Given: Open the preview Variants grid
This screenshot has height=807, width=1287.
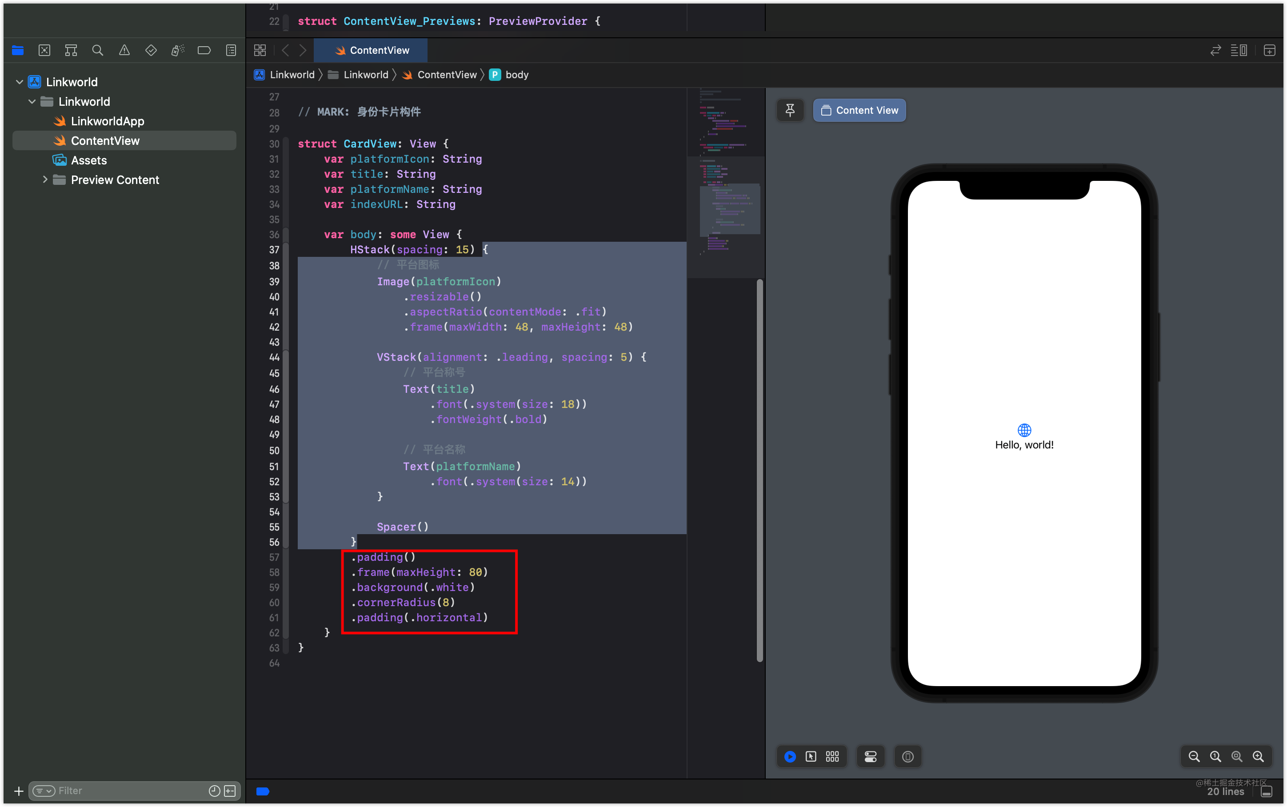Looking at the screenshot, I should 832,756.
